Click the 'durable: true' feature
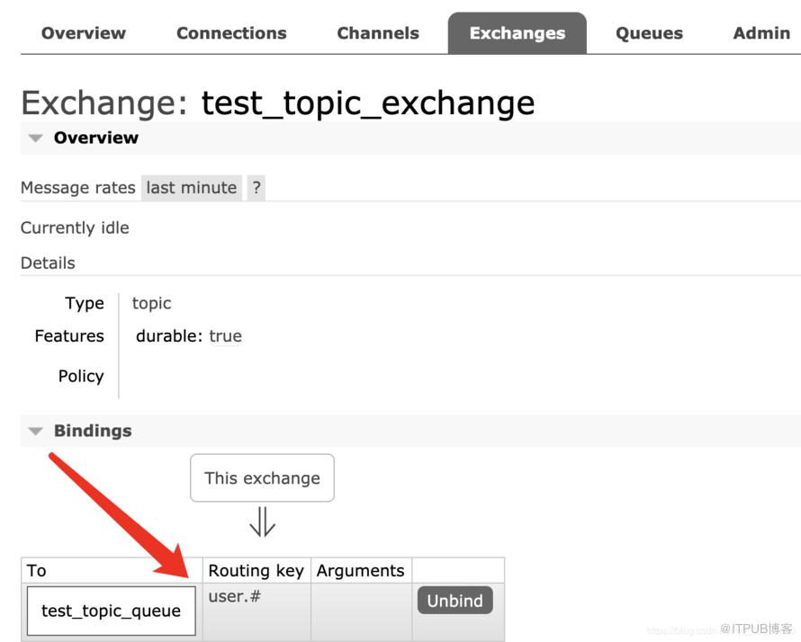This screenshot has width=801, height=642. coord(188,335)
